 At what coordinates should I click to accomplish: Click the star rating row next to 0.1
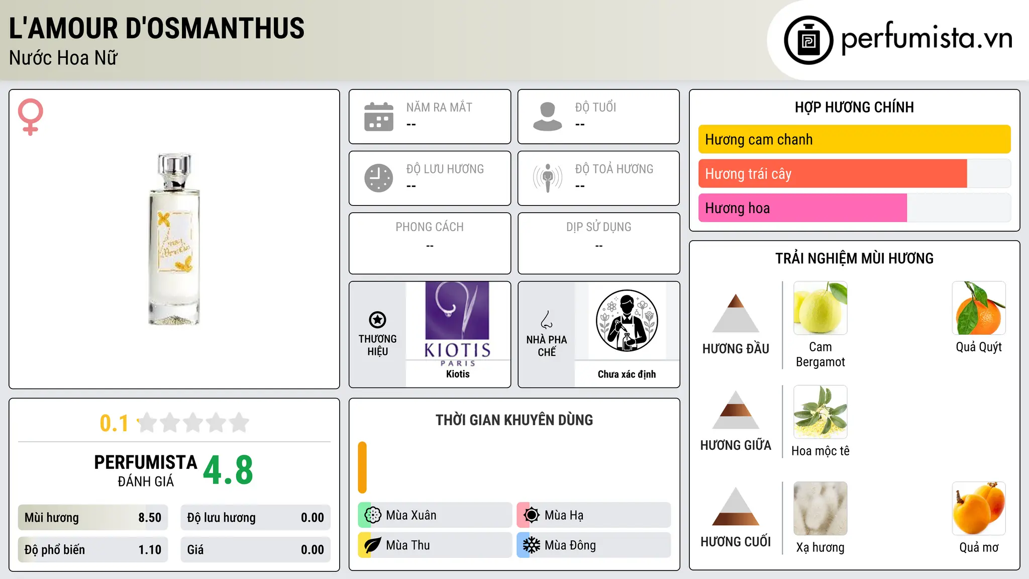[193, 423]
